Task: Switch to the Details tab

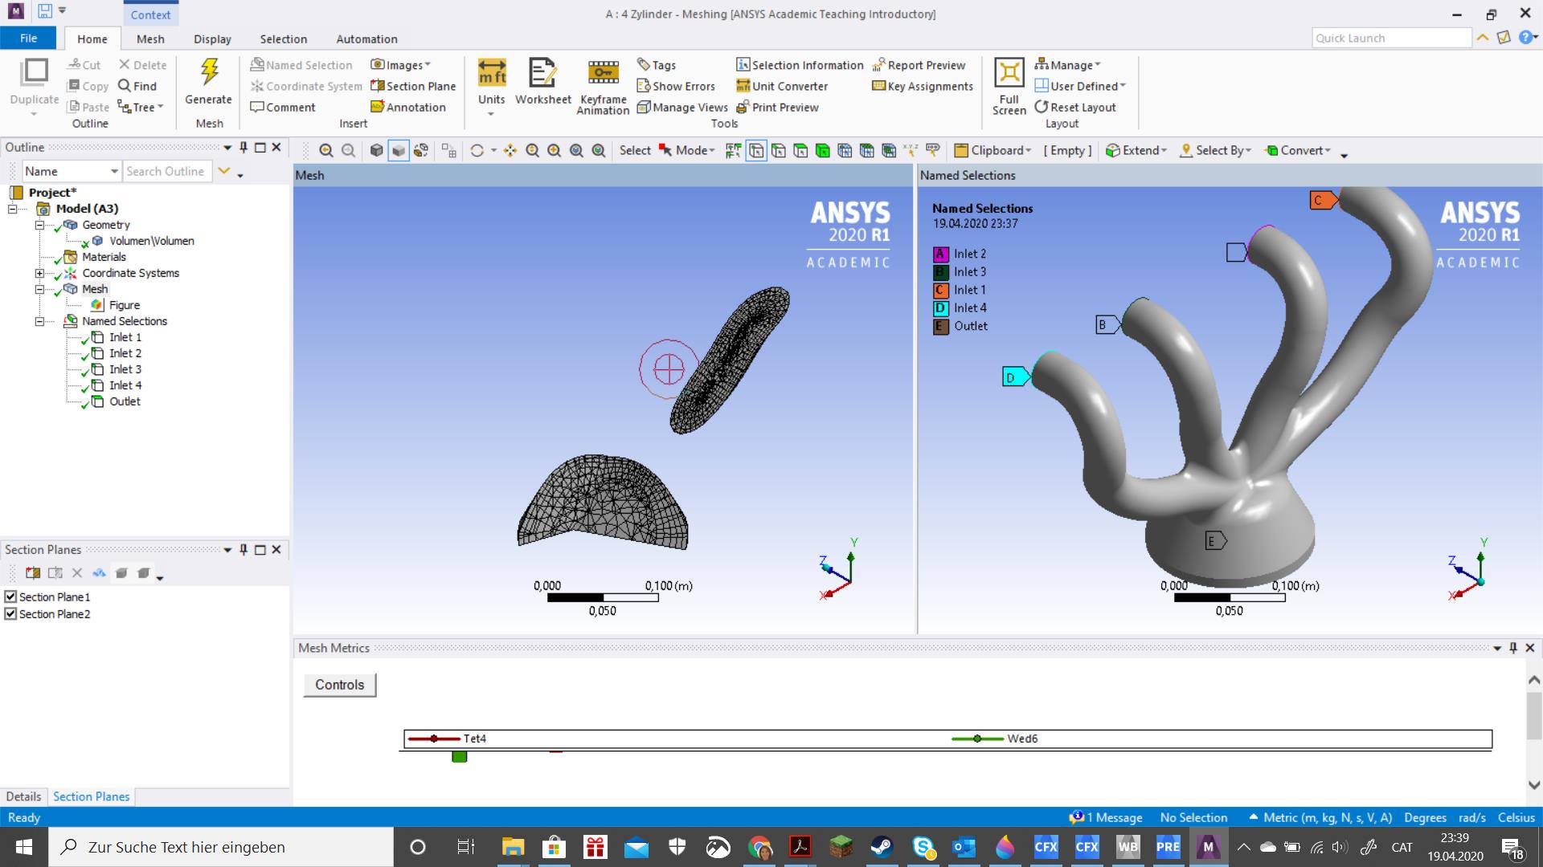Action: [x=23, y=796]
